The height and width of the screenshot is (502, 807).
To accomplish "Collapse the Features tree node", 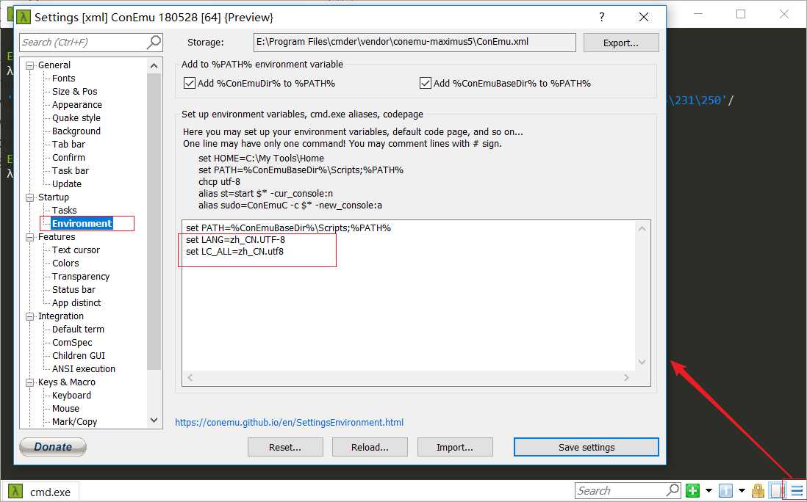I will tap(30, 237).
